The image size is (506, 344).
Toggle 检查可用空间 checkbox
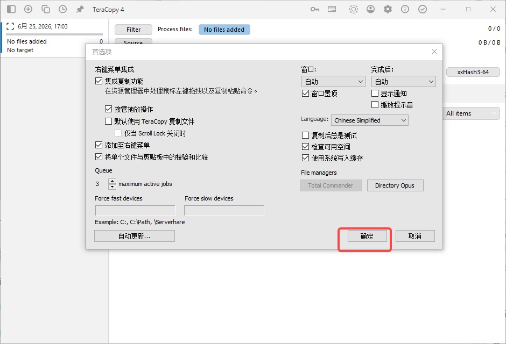click(305, 147)
